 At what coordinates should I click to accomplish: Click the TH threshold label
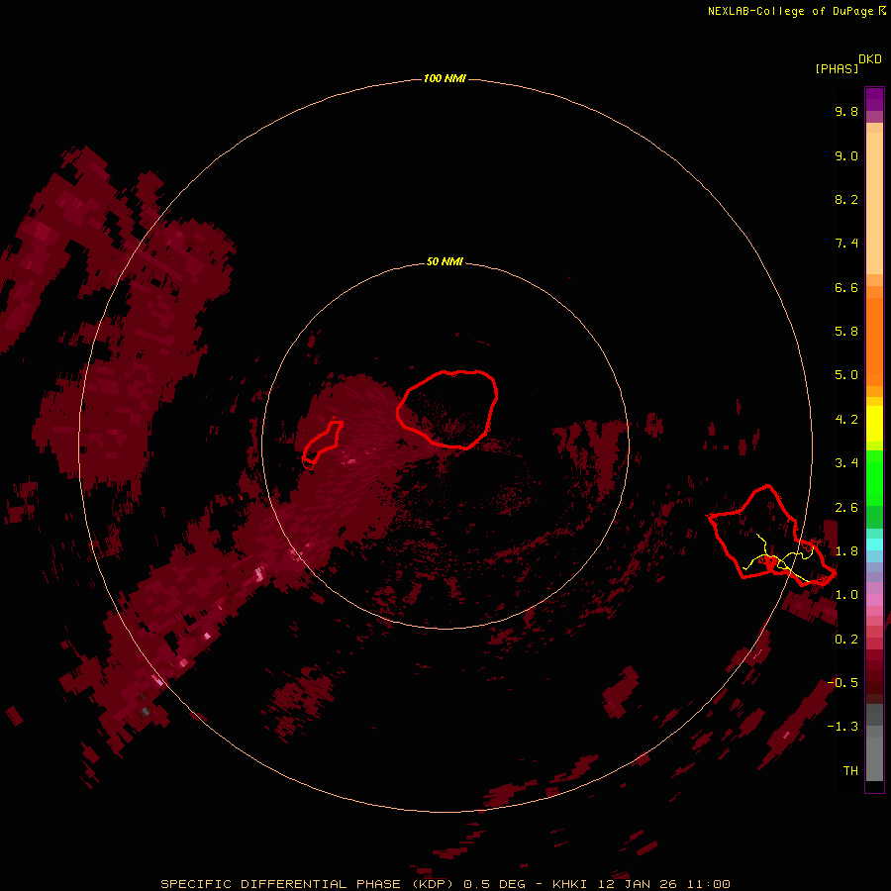click(850, 771)
